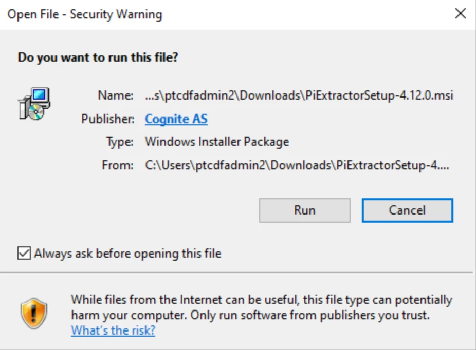Click the "Type:" field label

click(x=120, y=141)
